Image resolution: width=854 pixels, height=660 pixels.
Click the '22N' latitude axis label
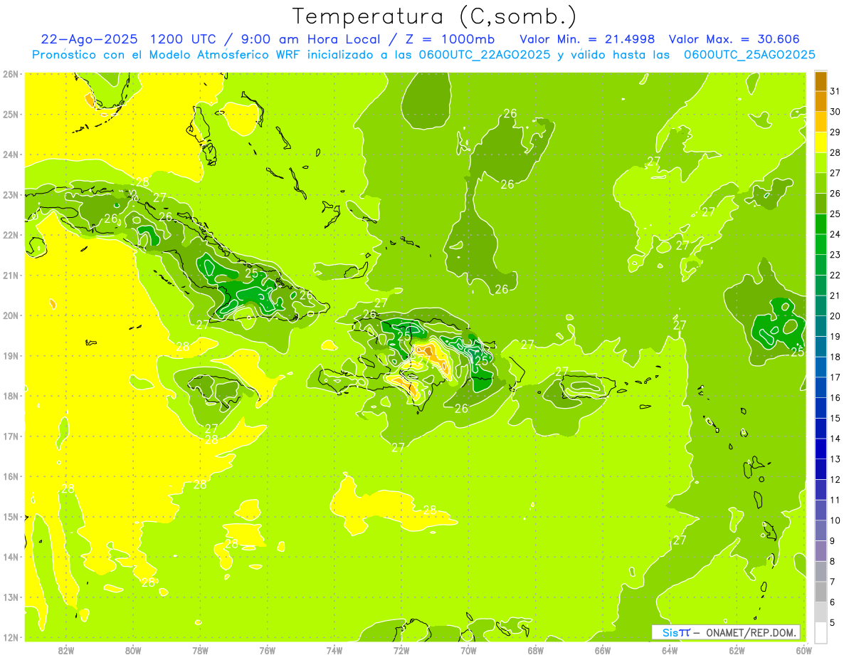(x=11, y=235)
